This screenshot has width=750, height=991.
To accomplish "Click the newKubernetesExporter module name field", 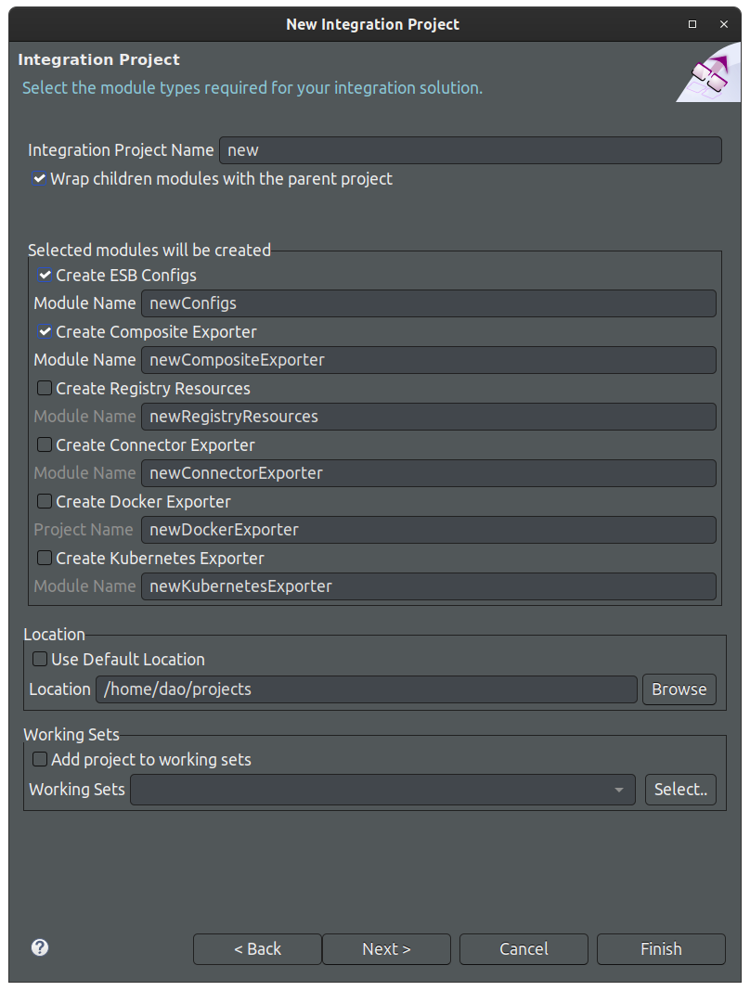I will (429, 586).
